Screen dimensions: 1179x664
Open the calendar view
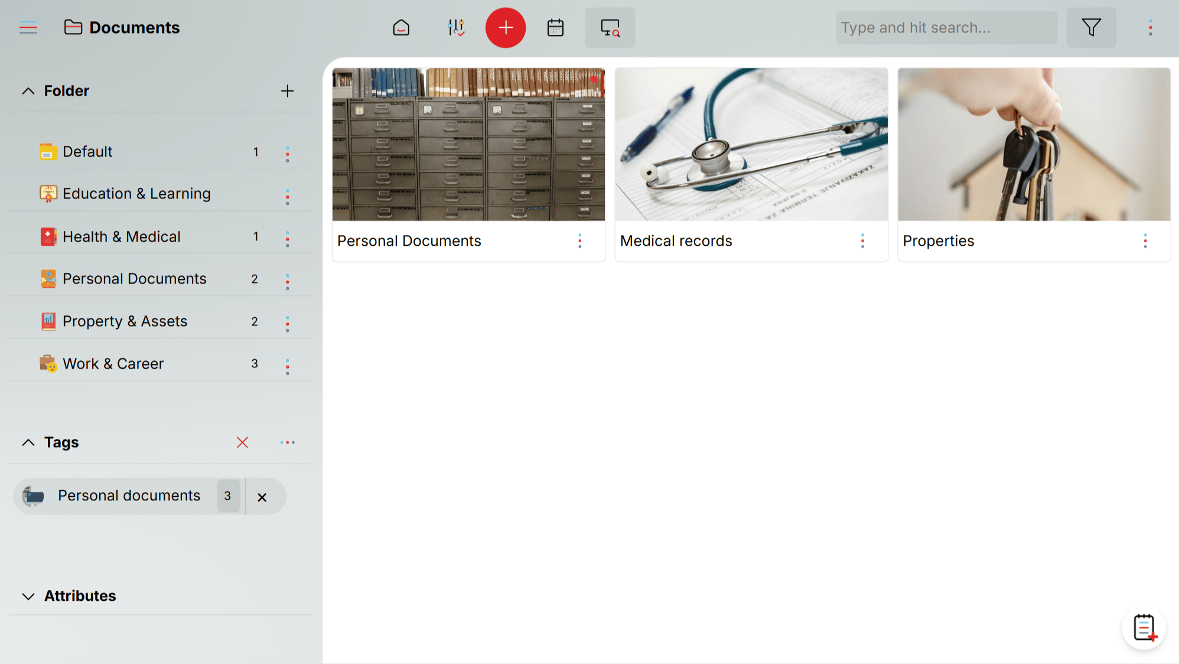click(555, 27)
